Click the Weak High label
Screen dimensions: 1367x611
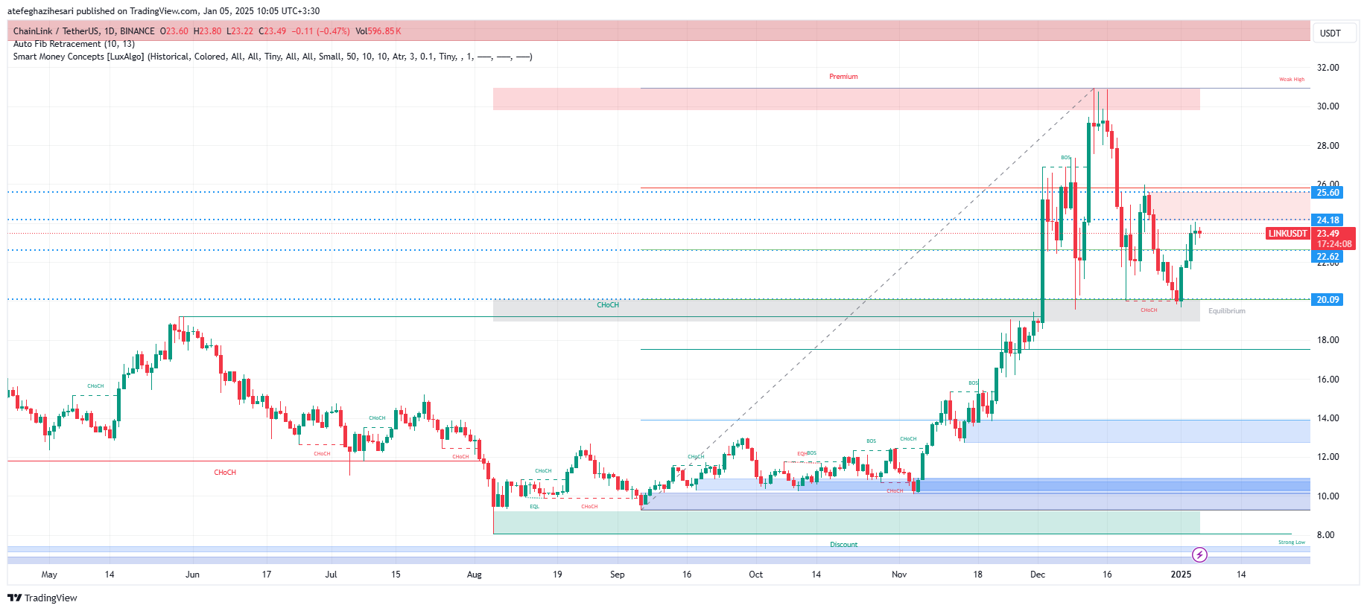(1292, 80)
